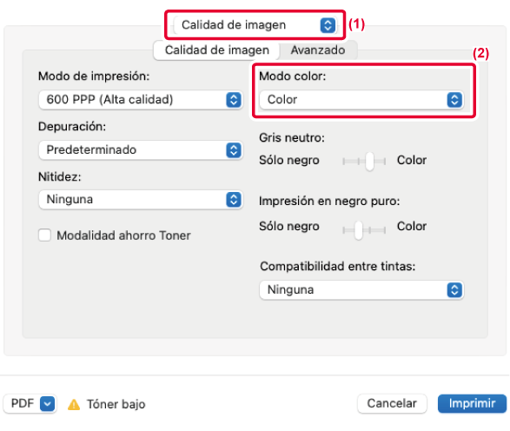Open the Modo color dropdown showing Color
The image size is (510, 431).
(x=361, y=100)
